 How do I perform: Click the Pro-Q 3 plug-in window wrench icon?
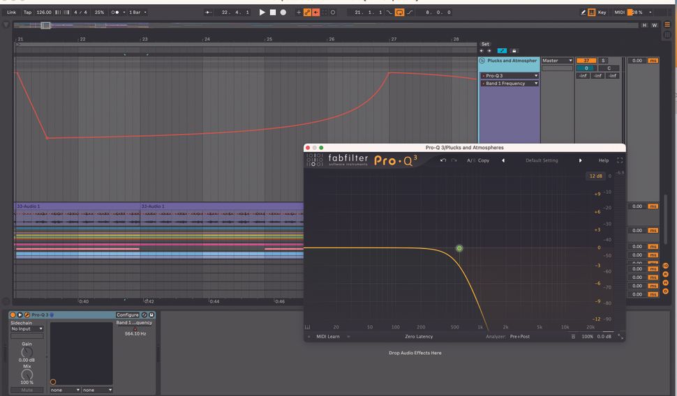[x=27, y=315]
